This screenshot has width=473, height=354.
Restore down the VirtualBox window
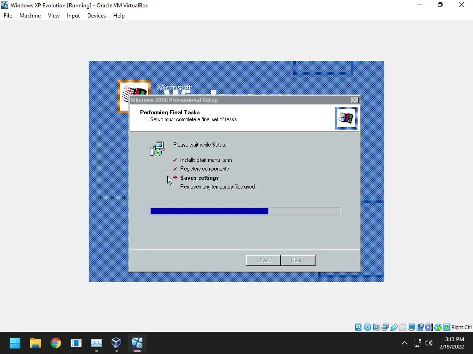(x=440, y=5)
